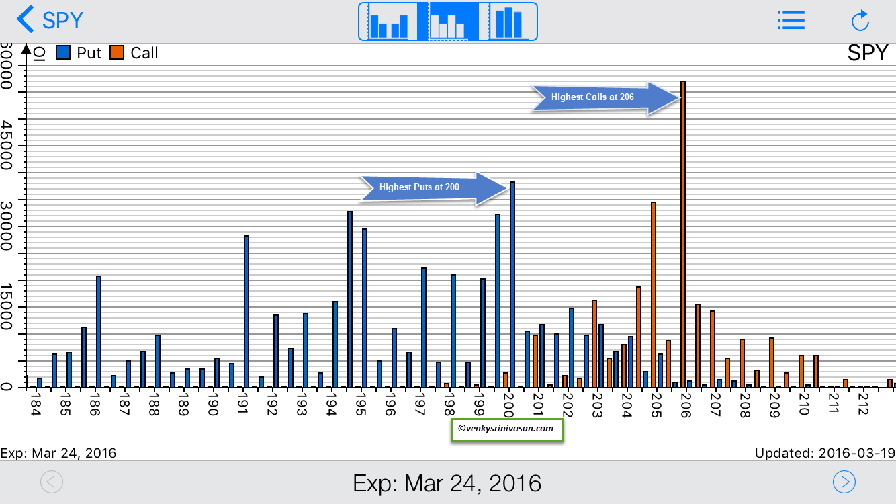Open the list view icon
This screenshot has width=896, height=504.
[791, 20]
